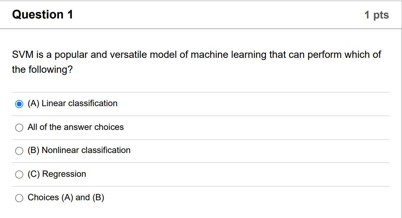This screenshot has width=402, height=218.
Task: Click the Question 1 header
Action: pos(42,15)
